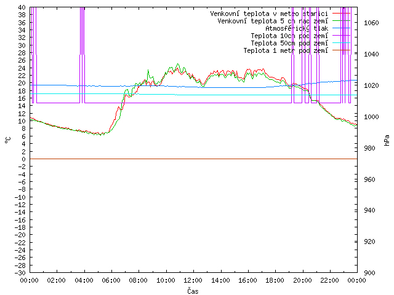Click the green temperature peak near 11:00
The width and height of the screenshot is (394, 295).
pos(178,64)
